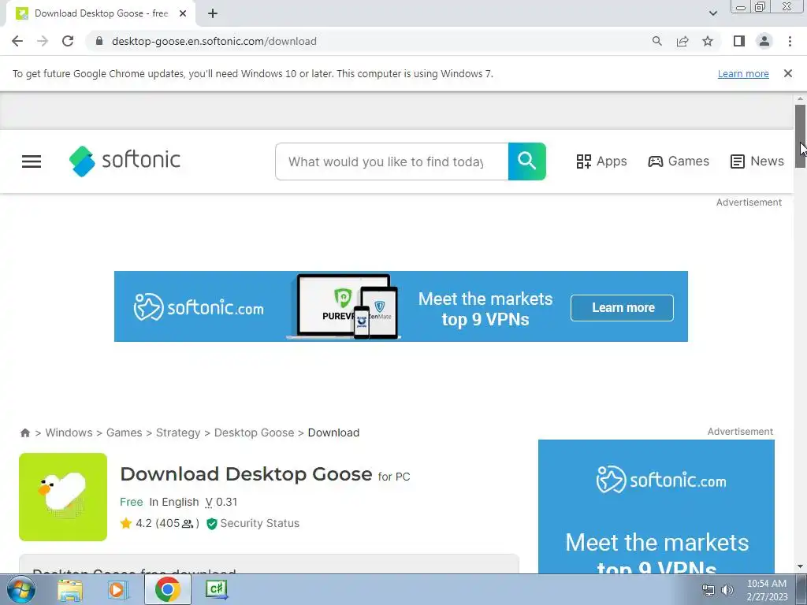The width and height of the screenshot is (807, 605).
Task: Click the 'In English' language label
Action: 174,502
